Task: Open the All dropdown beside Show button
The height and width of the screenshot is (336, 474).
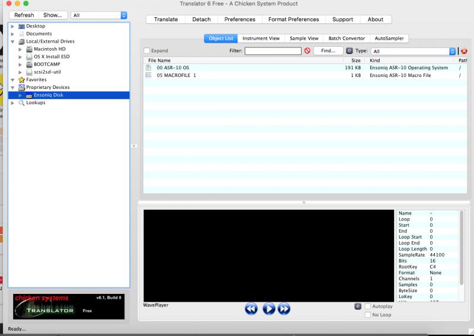Action: pos(99,15)
